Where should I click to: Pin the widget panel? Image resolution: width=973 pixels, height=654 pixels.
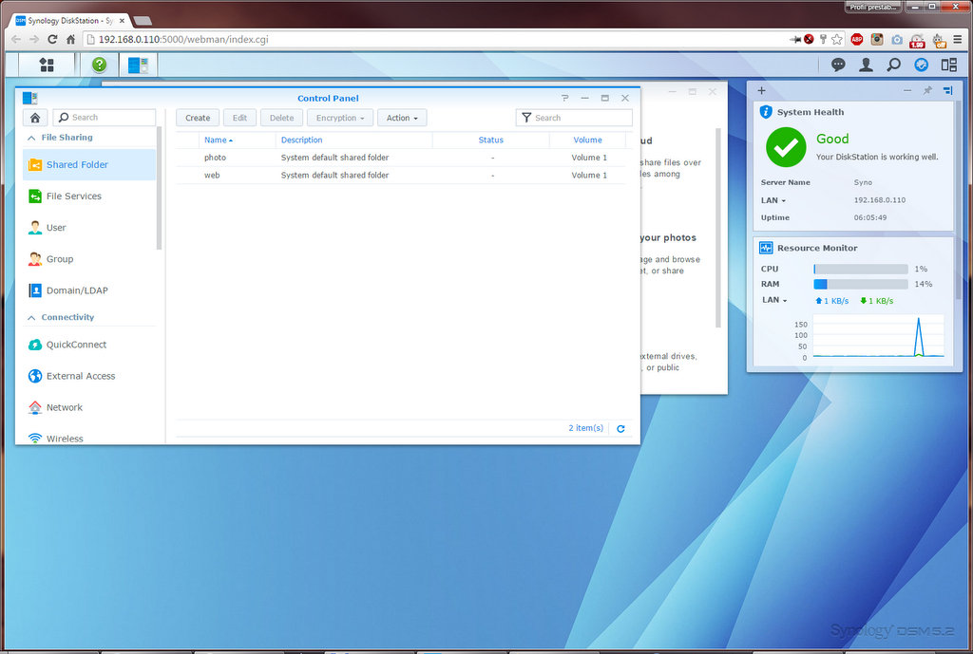tap(927, 90)
